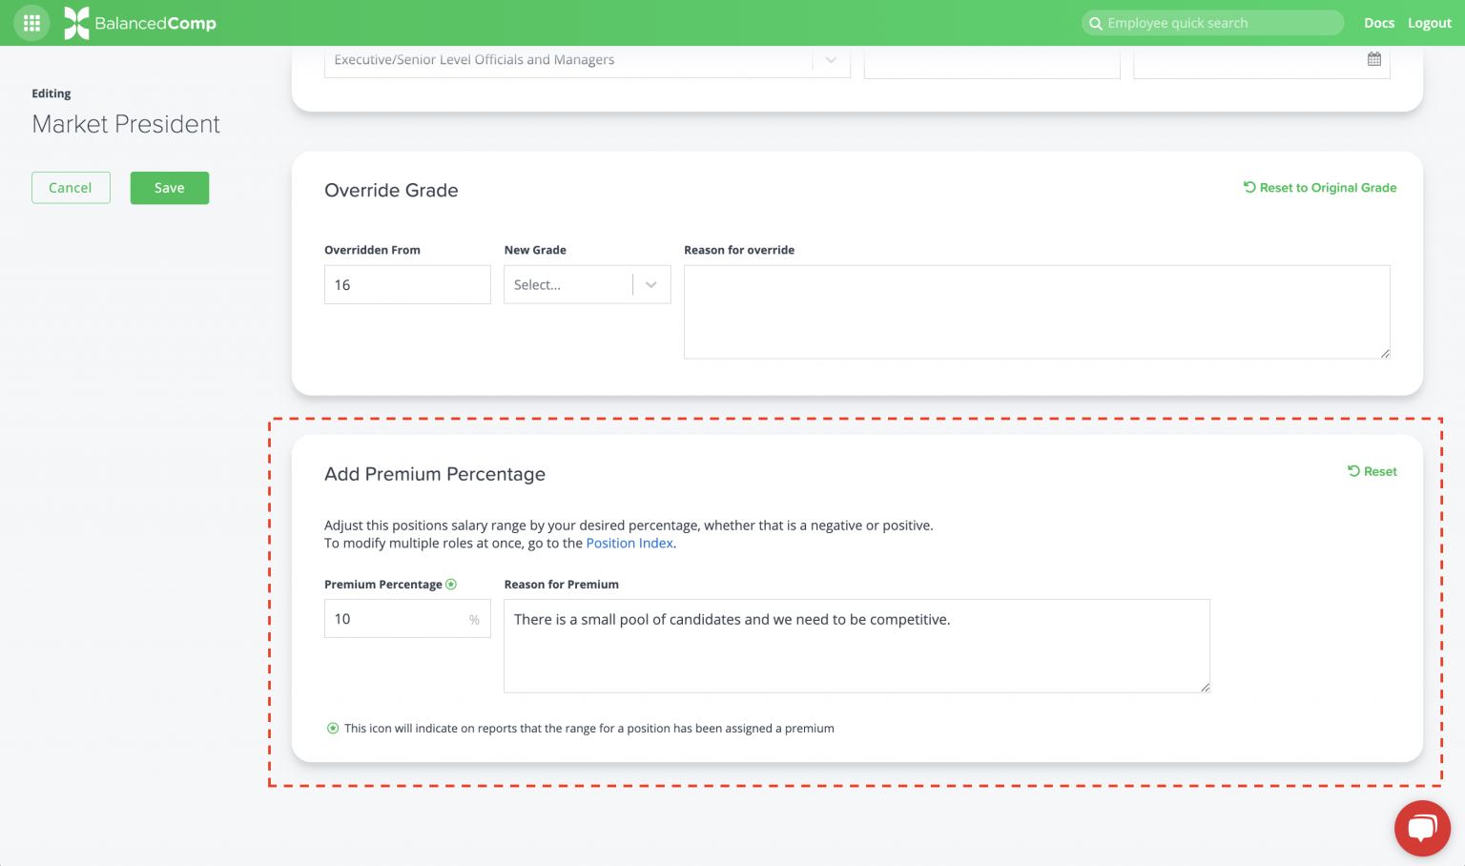1465x866 pixels.
Task: Cancel editing Market President
Action: click(71, 188)
